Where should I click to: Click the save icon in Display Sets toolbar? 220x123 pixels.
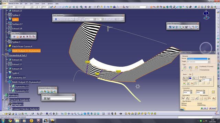(x=48, y=98)
